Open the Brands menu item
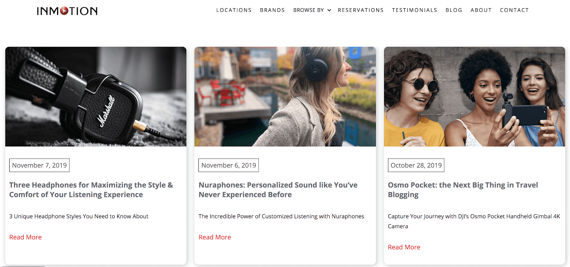Viewport: 570px width, 267px height. click(x=272, y=10)
